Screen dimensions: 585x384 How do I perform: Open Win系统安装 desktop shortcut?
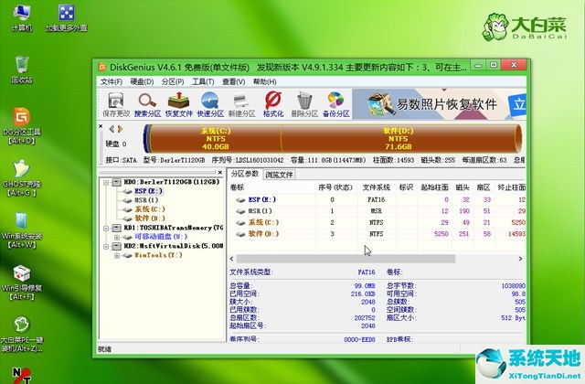(x=22, y=230)
